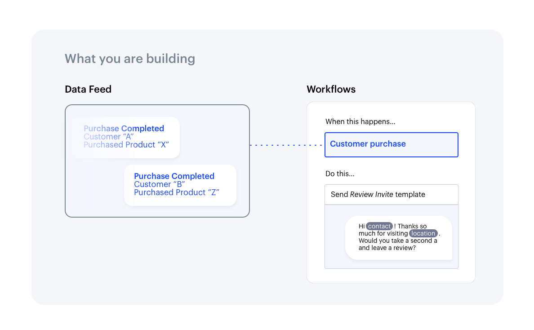
Task: Click "Would you take a second" text
Action: tap(395, 241)
